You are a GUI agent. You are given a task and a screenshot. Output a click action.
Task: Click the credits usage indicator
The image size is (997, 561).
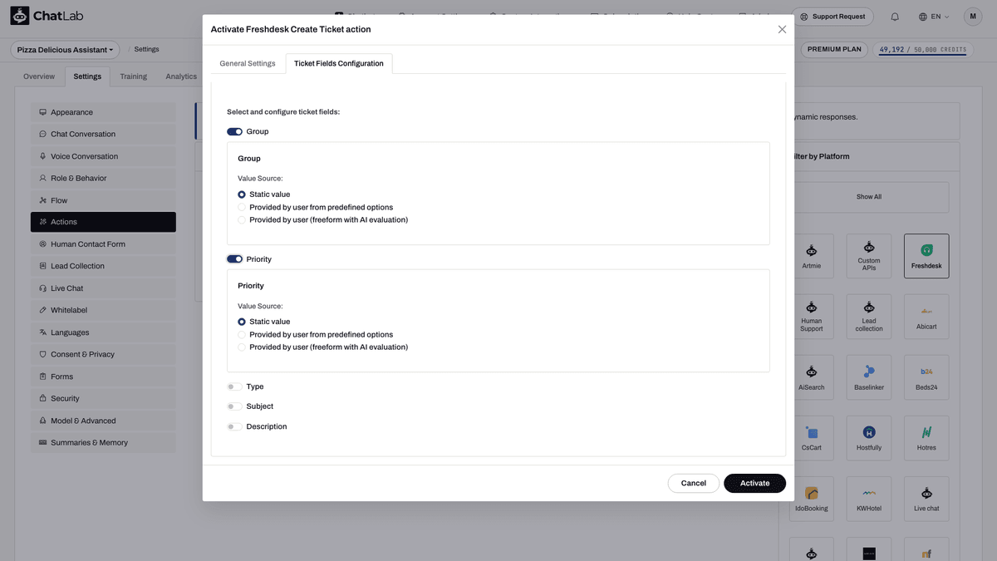point(923,50)
